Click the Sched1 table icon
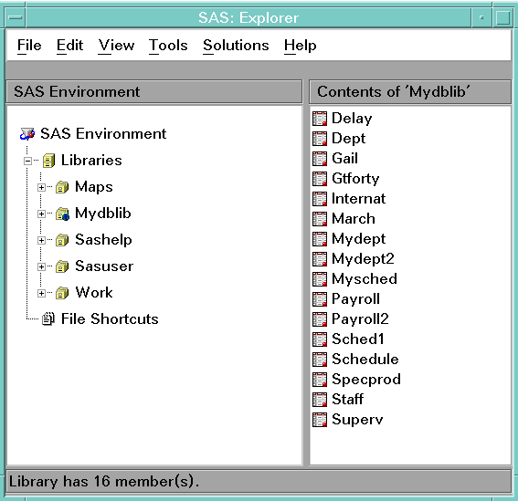 tap(320, 339)
